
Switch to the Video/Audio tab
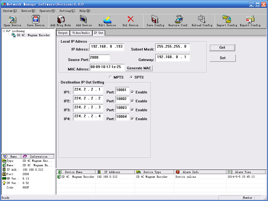(81, 33)
